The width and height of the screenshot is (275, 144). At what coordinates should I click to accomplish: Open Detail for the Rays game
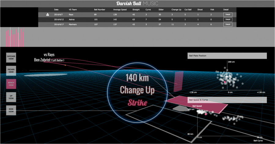tap(228, 14)
